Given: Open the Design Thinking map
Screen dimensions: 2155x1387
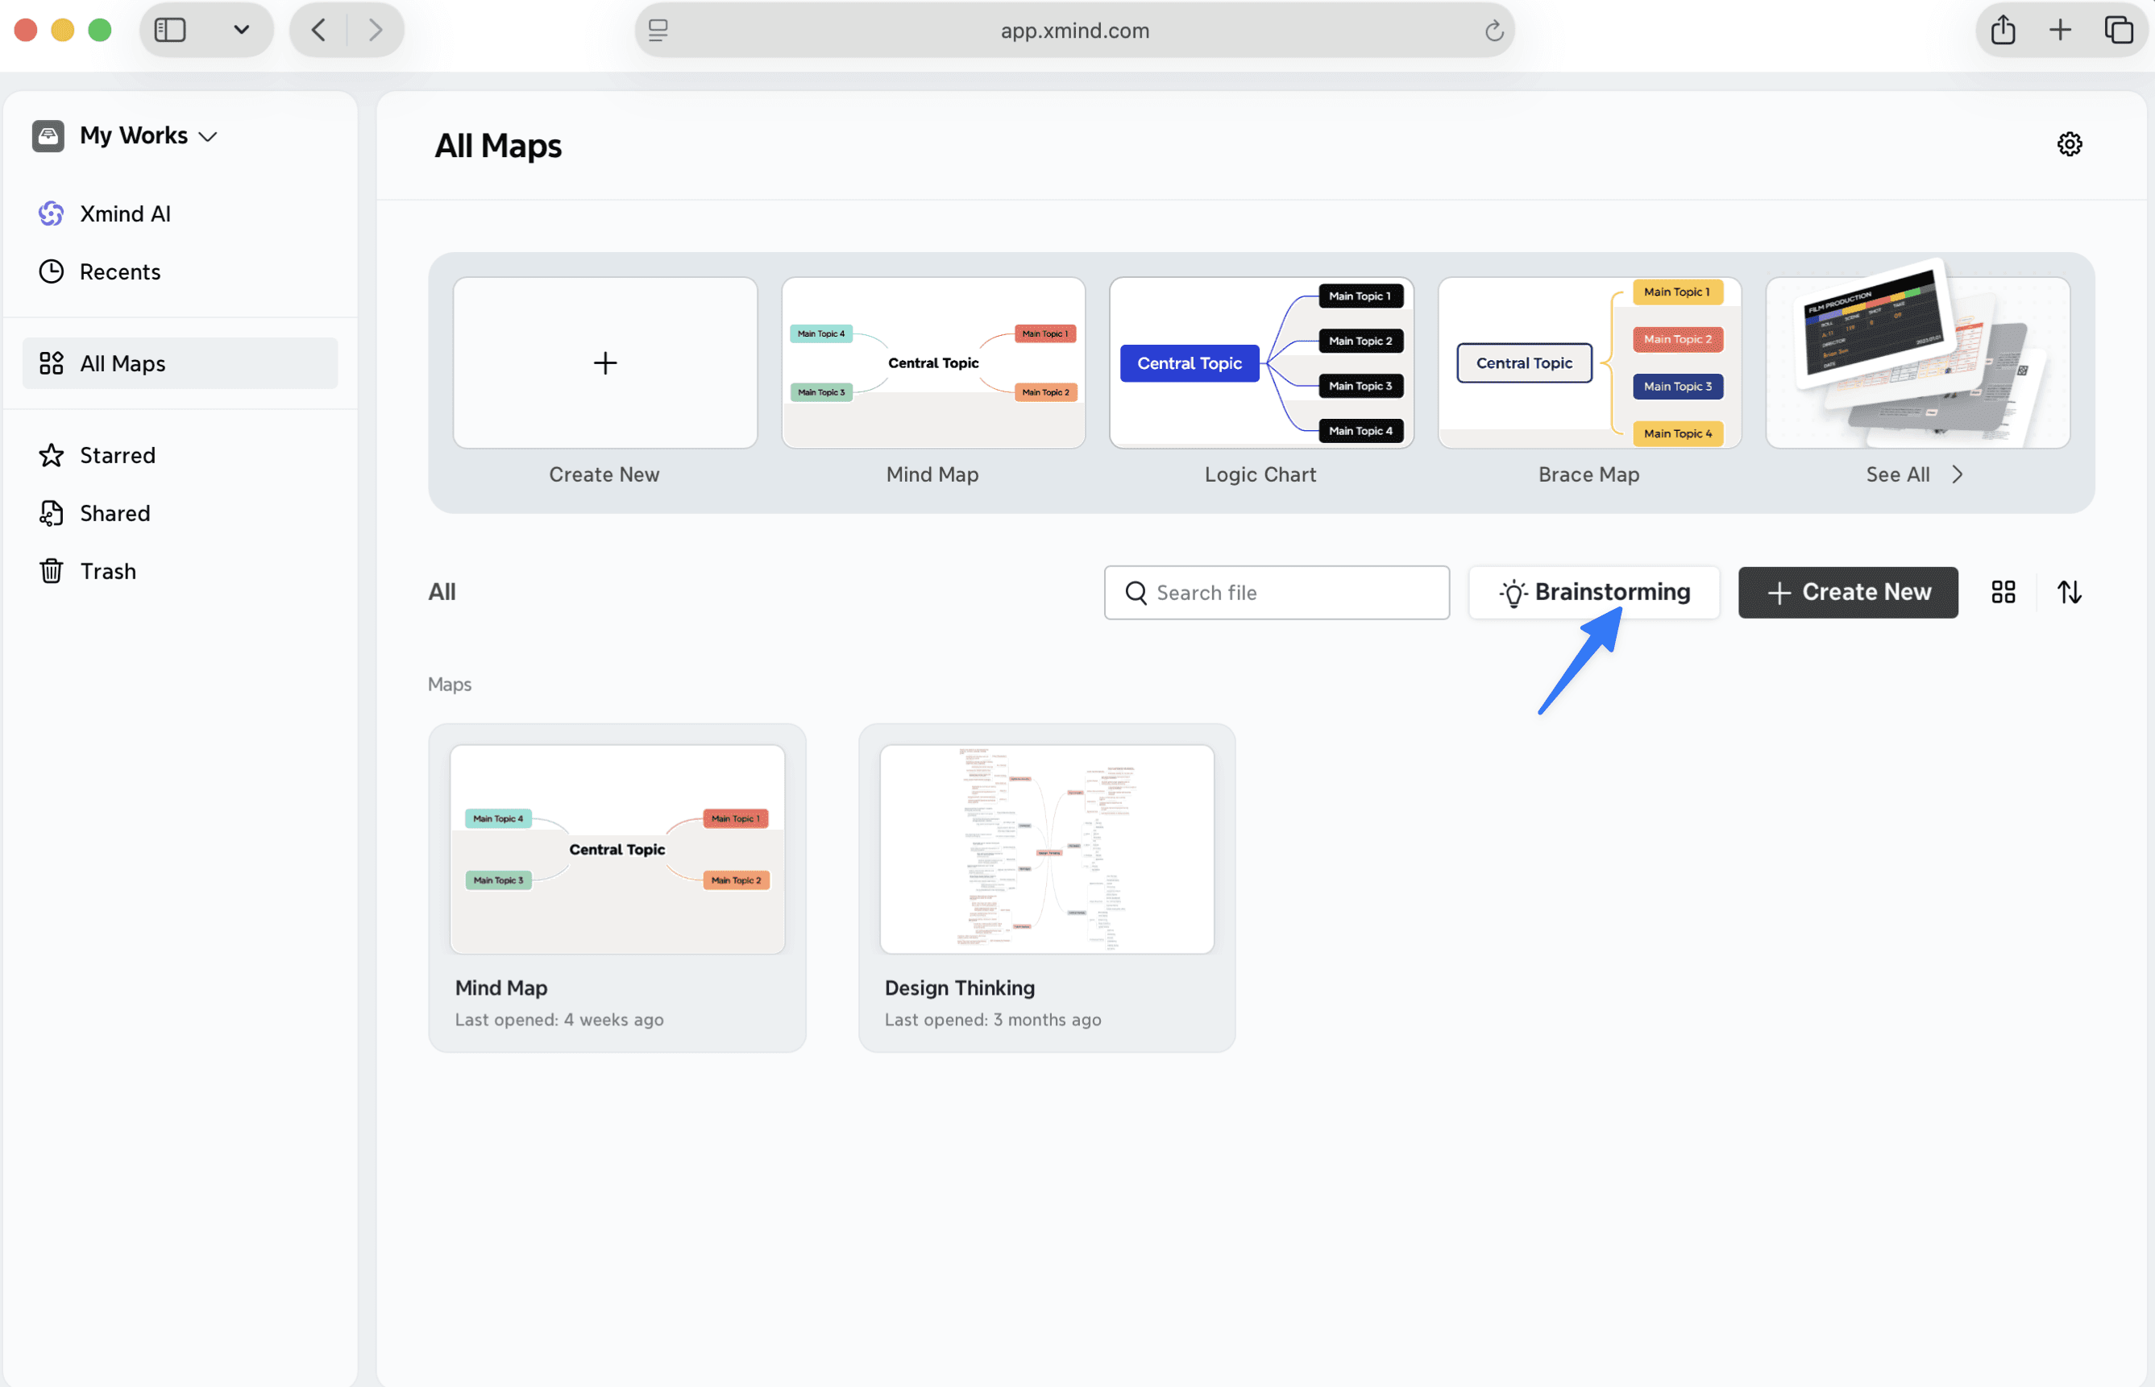Looking at the screenshot, I should (x=1046, y=887).
